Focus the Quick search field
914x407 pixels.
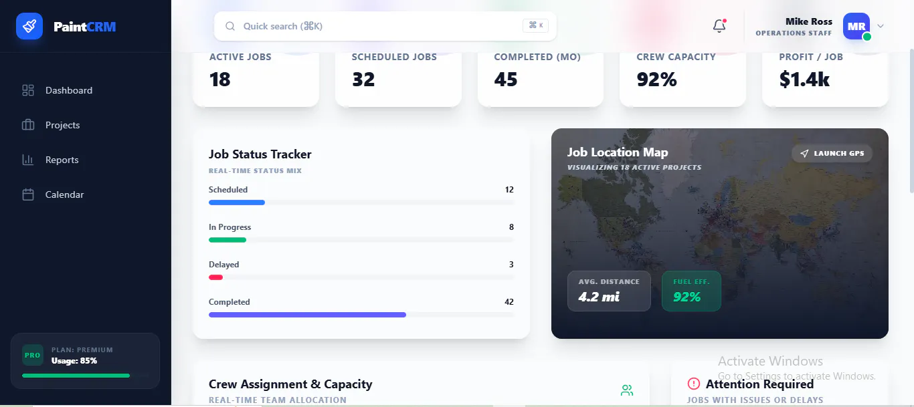tap(385, 26)
